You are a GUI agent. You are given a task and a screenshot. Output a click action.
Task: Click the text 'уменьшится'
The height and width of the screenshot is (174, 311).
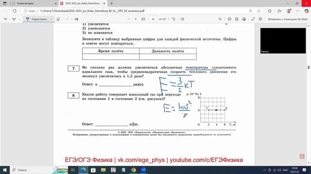coord(99,29)
